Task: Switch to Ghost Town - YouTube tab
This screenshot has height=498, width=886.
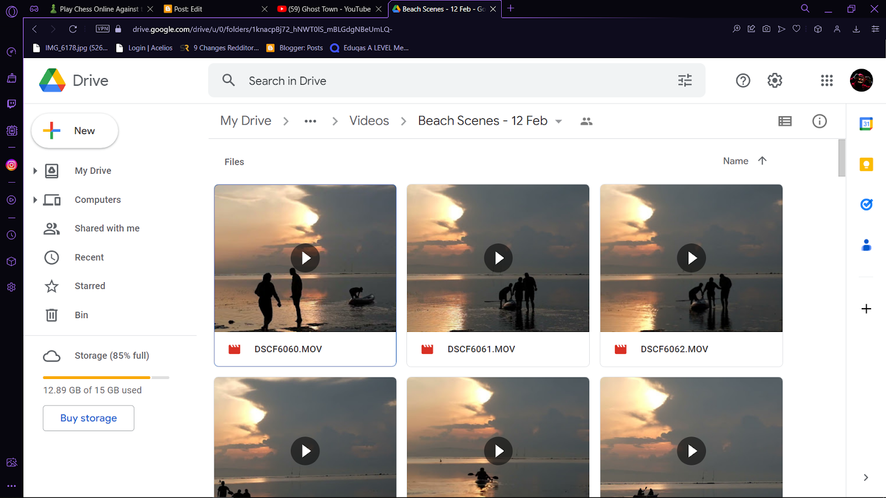Action: pos(329,9)
